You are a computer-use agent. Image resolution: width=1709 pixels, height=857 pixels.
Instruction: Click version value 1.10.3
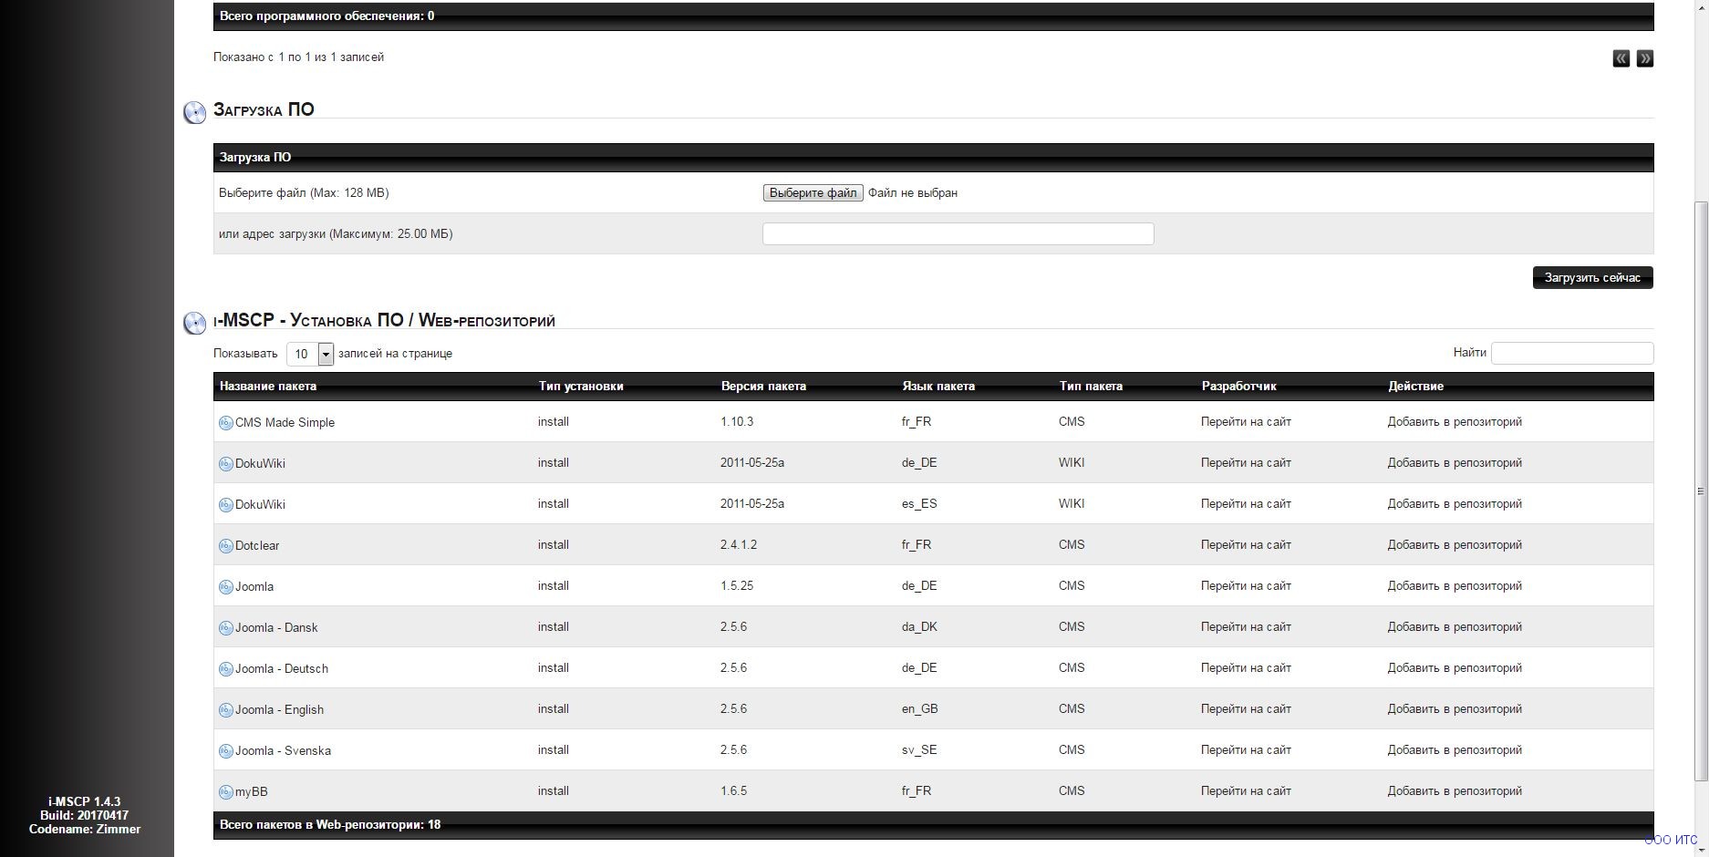pos(737,421)
